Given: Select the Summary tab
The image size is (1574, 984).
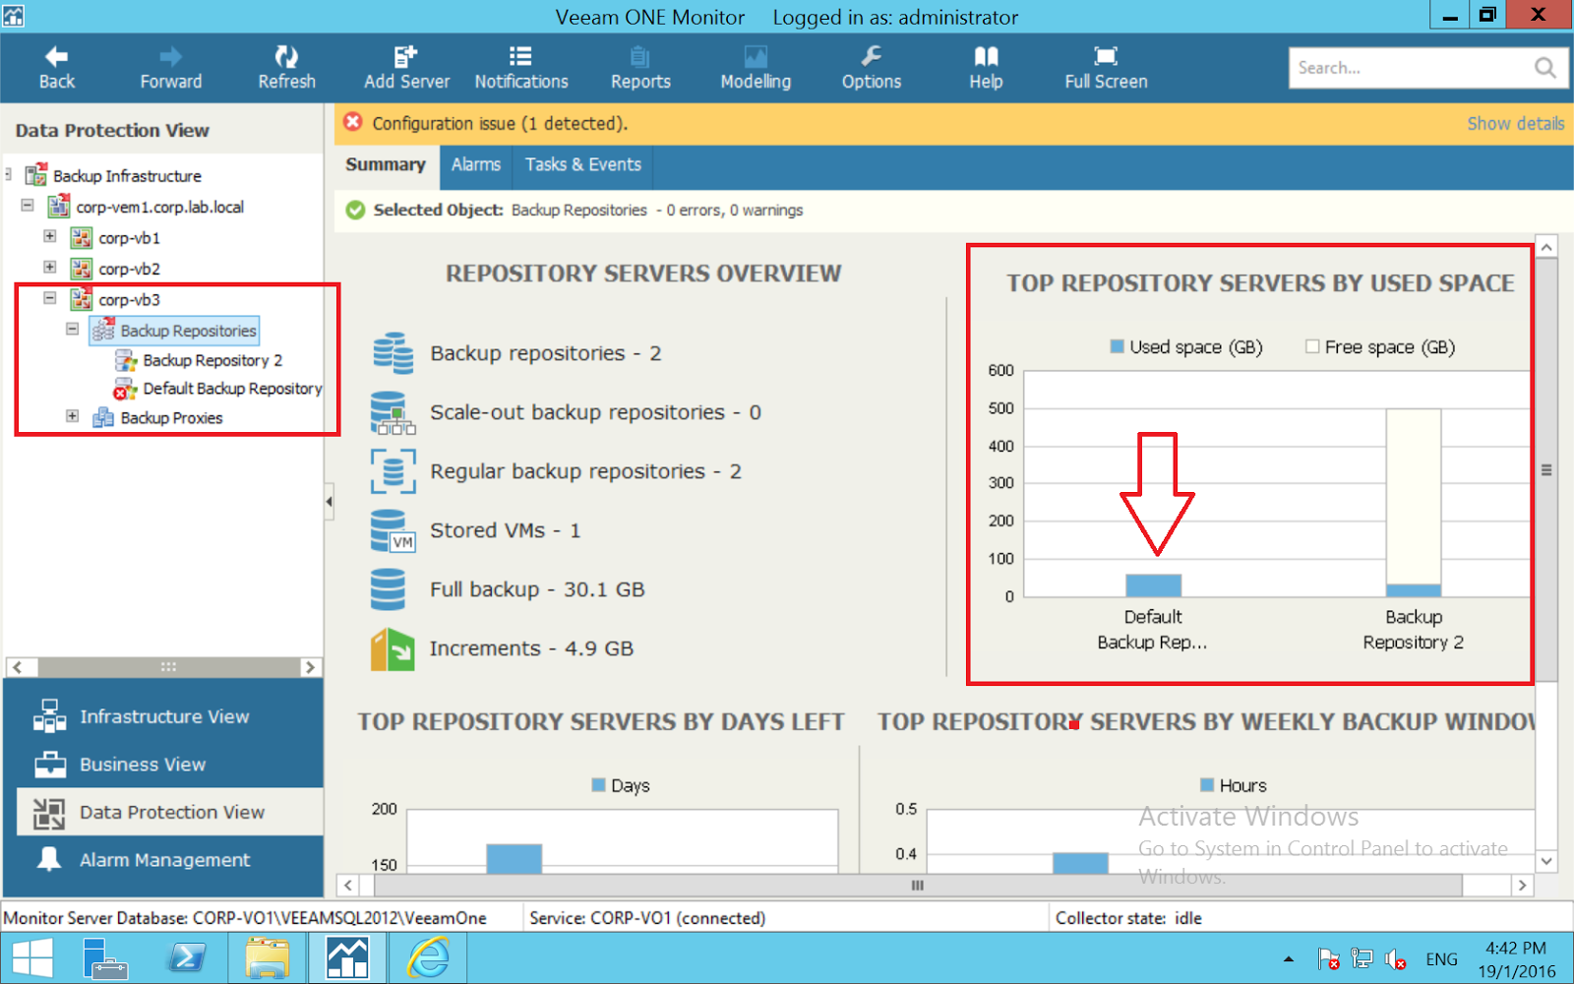Looking at the screenshot, I should pos(386,165).
